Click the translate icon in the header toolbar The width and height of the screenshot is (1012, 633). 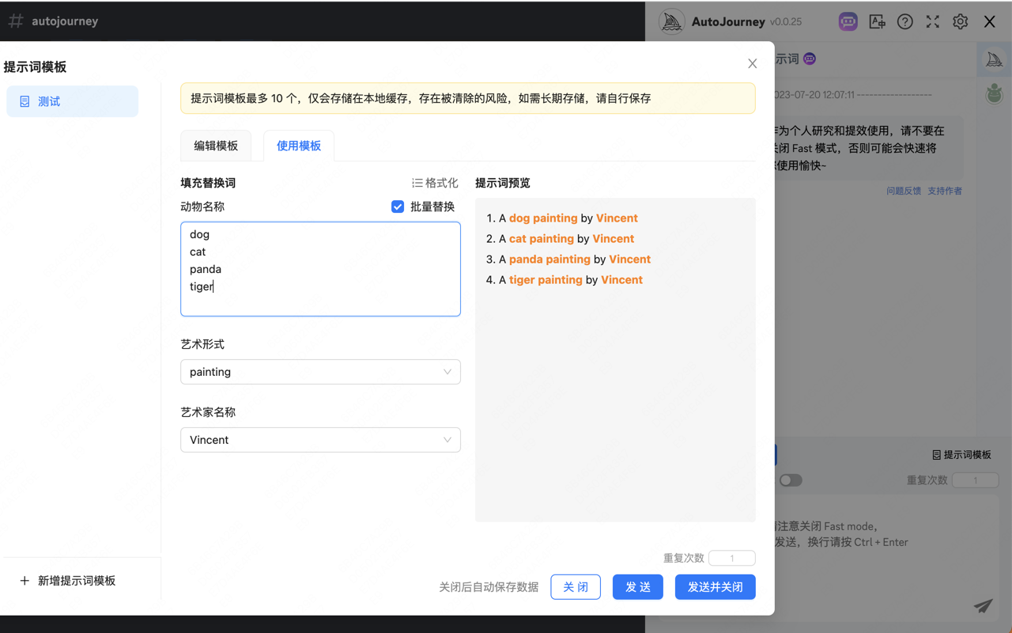click(877, 21)
